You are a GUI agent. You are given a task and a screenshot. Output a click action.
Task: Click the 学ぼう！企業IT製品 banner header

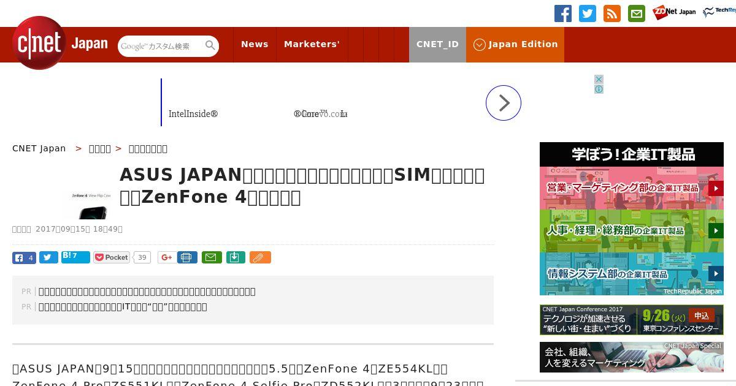point(632,154)
